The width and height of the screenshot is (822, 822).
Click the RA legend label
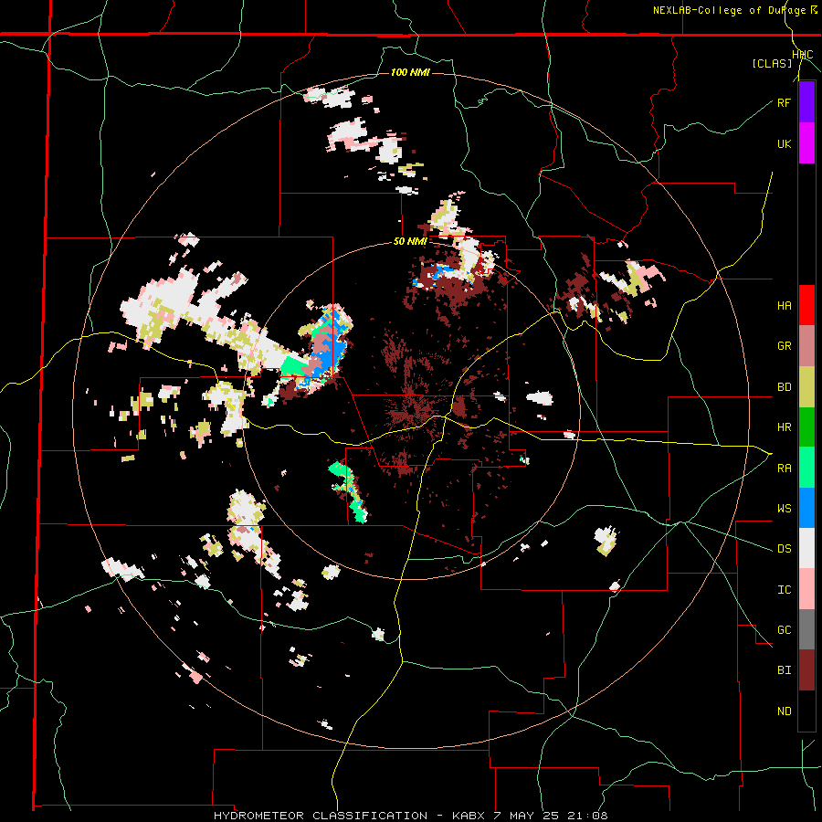784,469
